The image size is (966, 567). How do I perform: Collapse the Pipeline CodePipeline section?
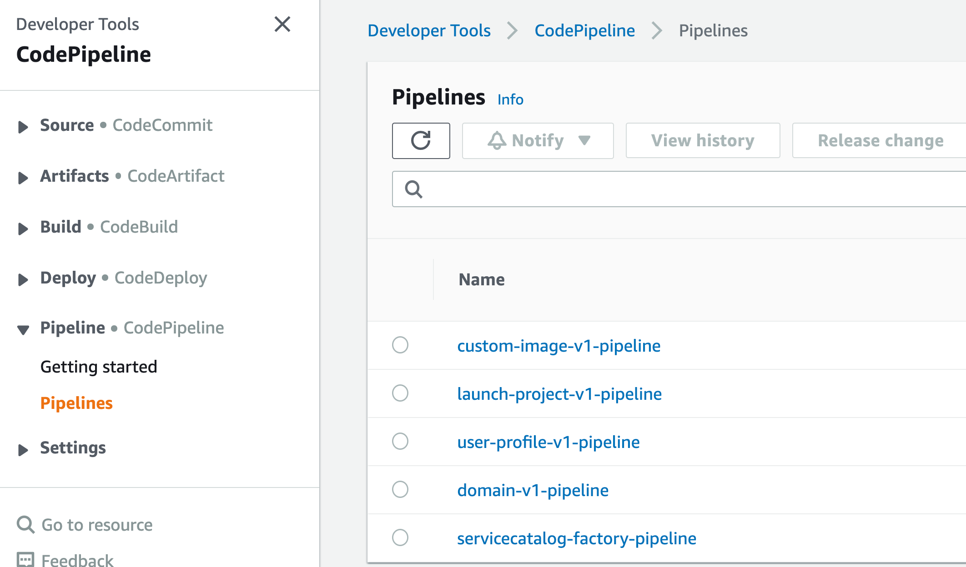[x=23, y=329]
